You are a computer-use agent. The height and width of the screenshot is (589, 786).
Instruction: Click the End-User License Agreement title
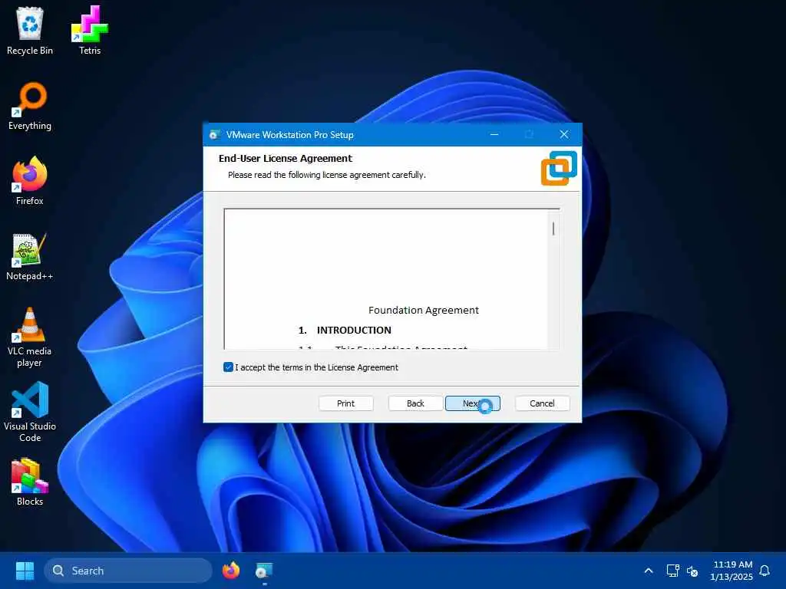[x=286, y=158]
